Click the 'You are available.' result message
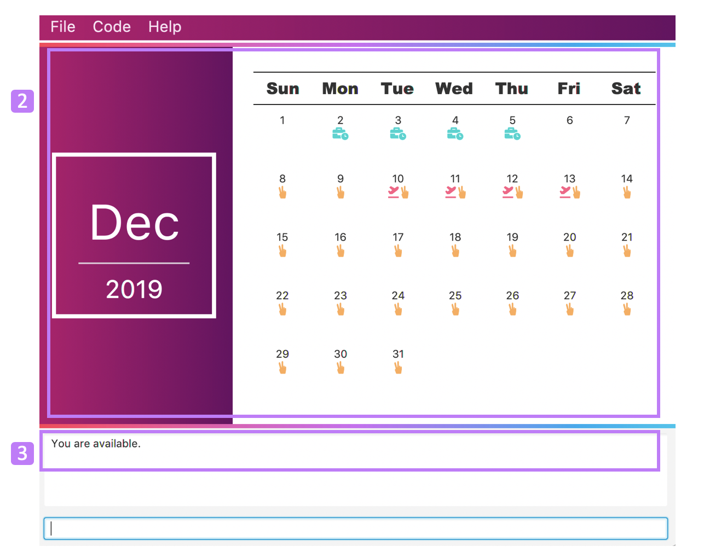This screenshot has height=558, width=704. coord(96,444)
